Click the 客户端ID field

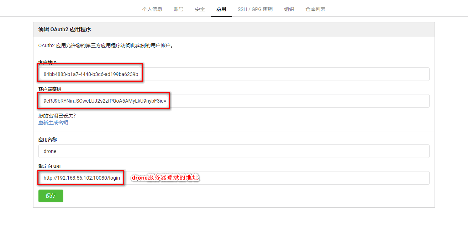pos(234,74)
